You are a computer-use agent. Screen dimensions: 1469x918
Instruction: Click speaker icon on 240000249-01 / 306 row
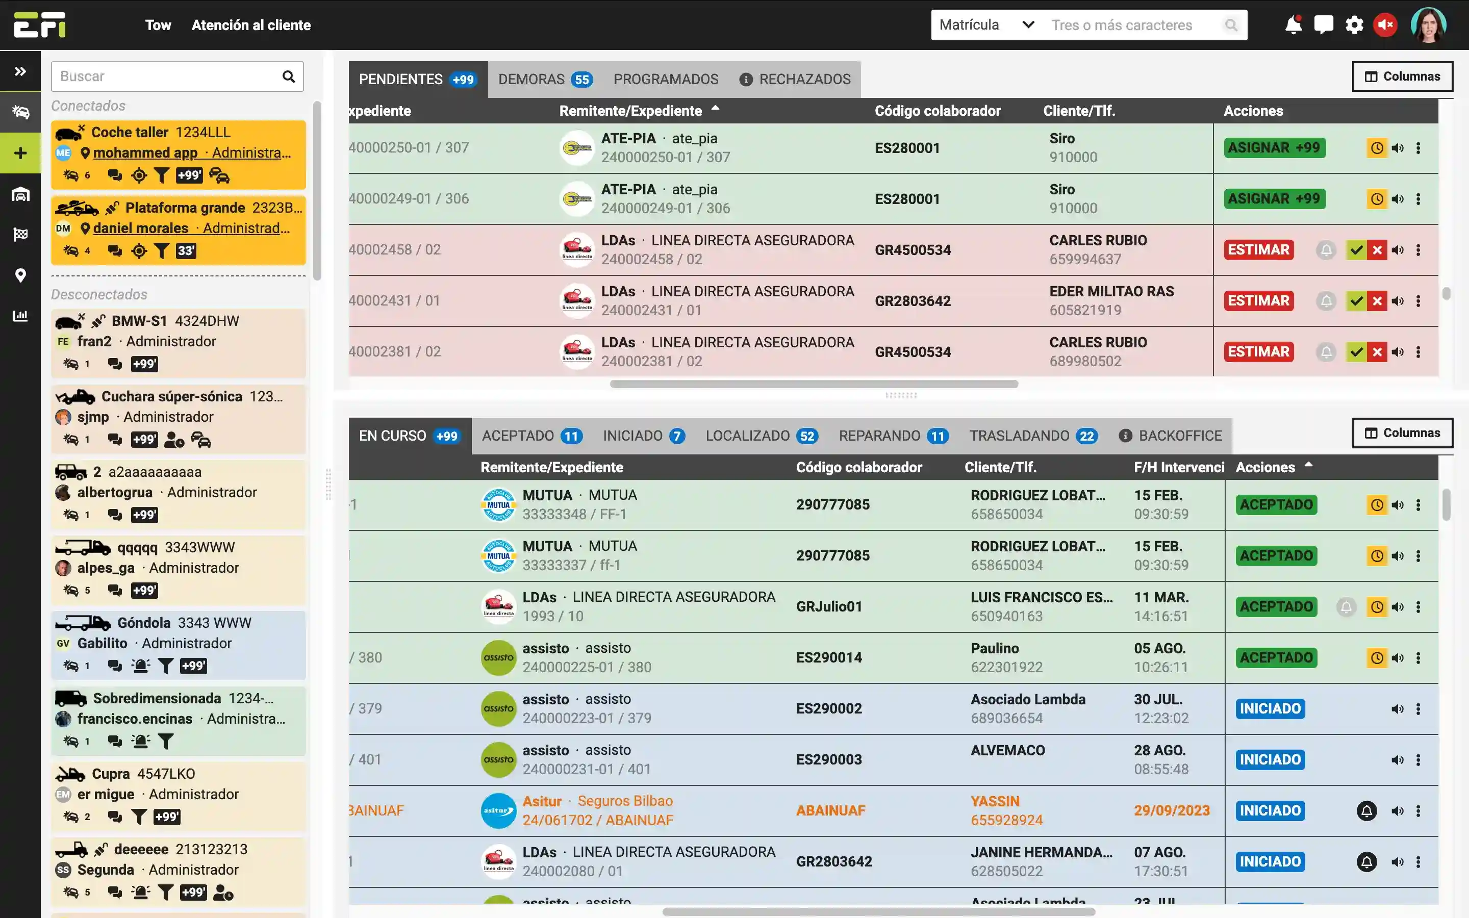(1398, 199)
